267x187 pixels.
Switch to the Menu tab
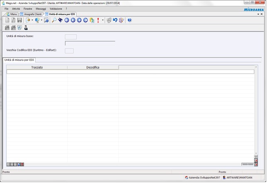(x=12, y=14)
